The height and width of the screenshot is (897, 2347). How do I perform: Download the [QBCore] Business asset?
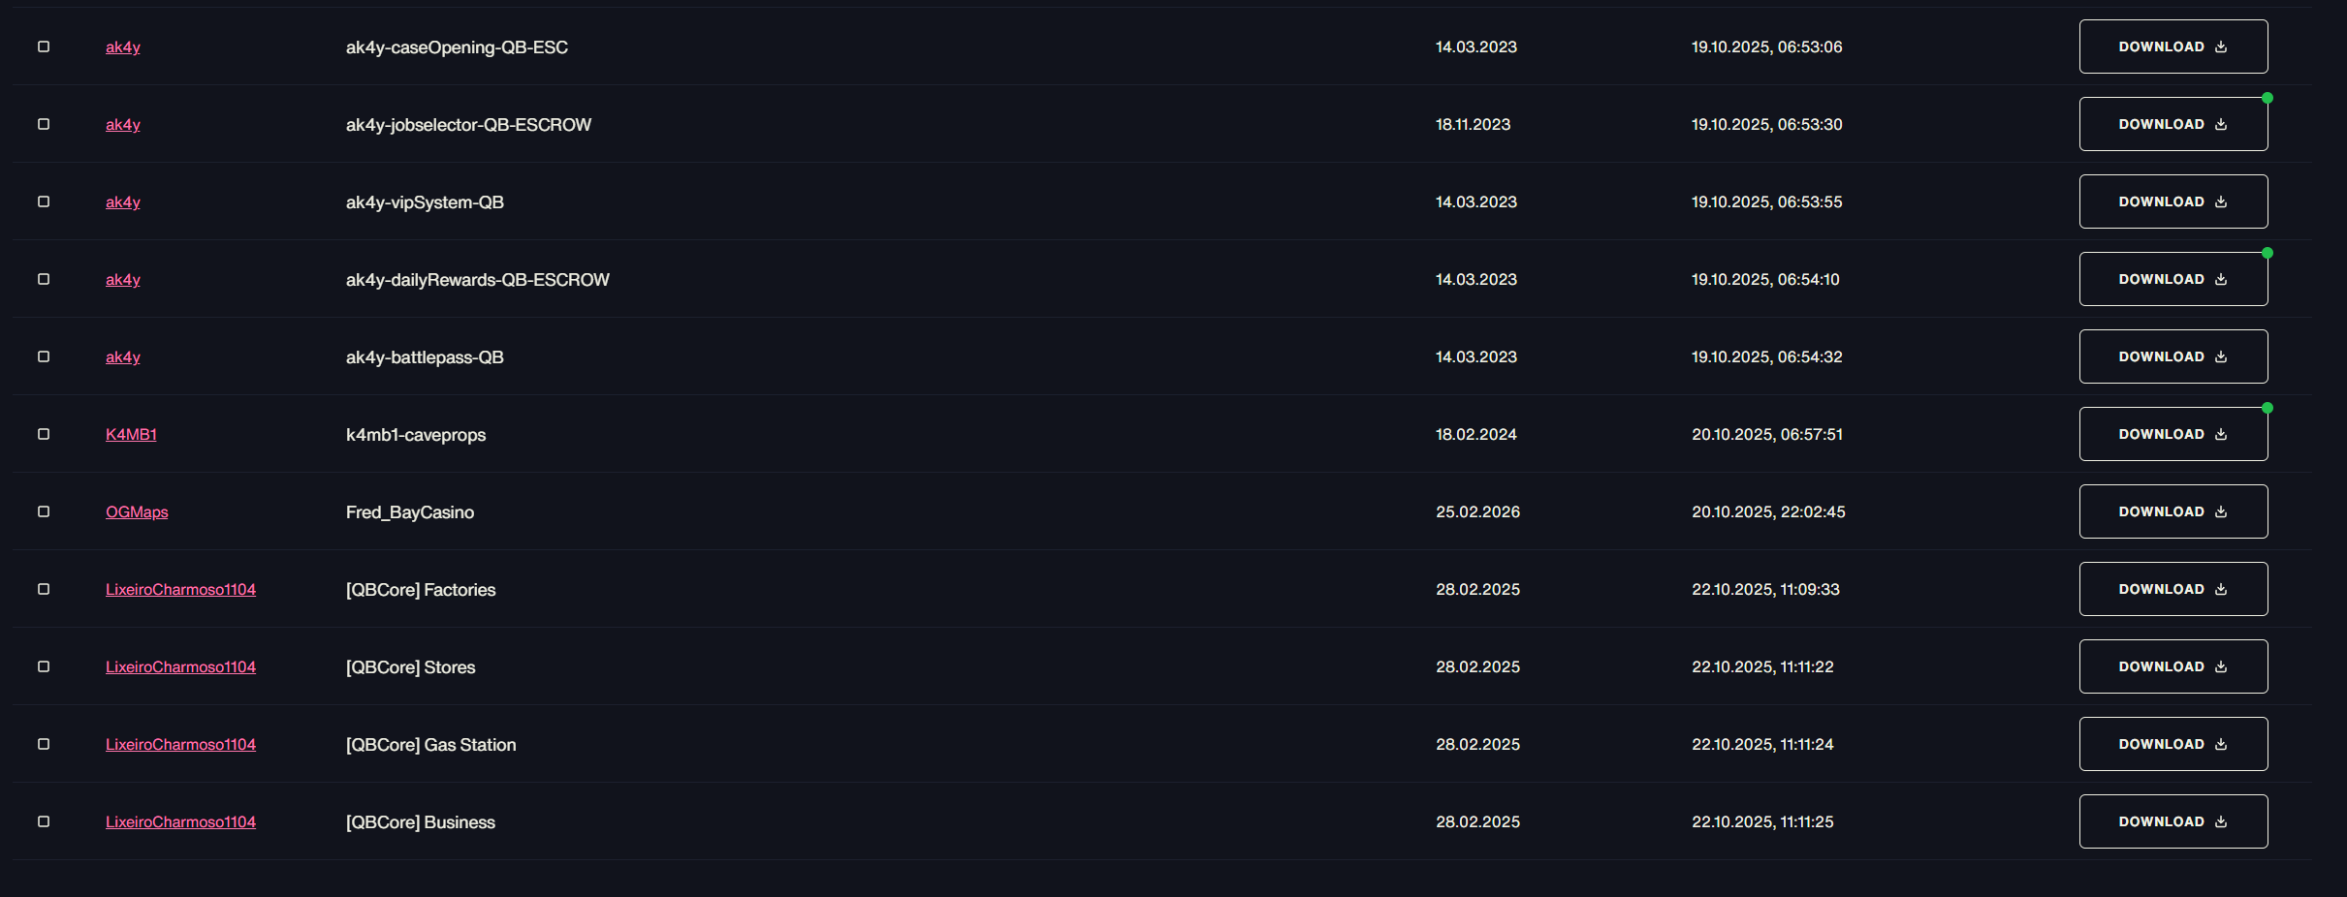click(2173, 821)
